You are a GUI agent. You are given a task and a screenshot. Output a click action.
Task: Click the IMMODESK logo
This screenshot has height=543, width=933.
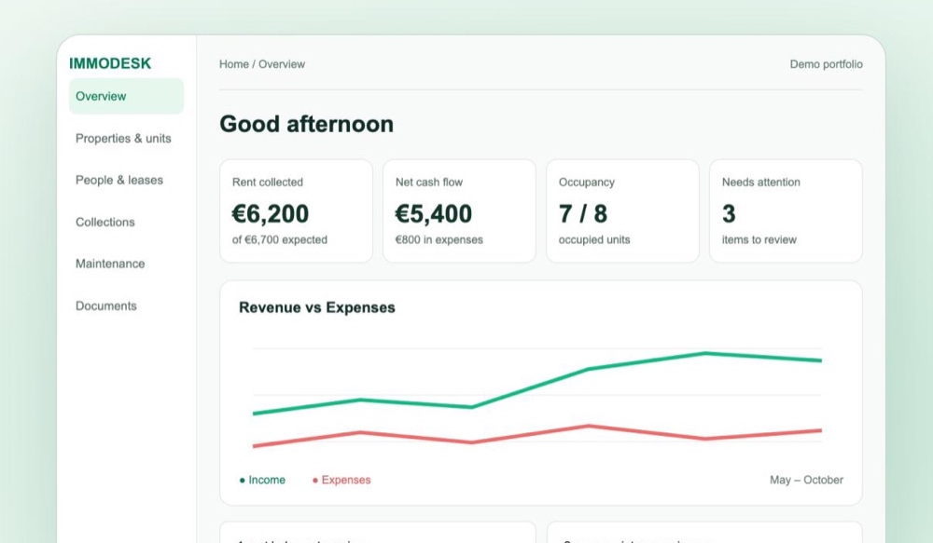click(x=110, y=63)
